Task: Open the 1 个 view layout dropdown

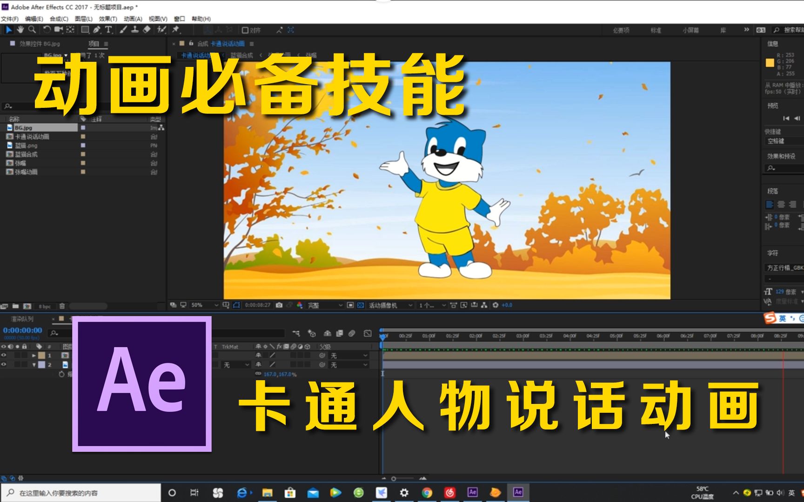Action: pyautogui.click(x=432, y=305)
